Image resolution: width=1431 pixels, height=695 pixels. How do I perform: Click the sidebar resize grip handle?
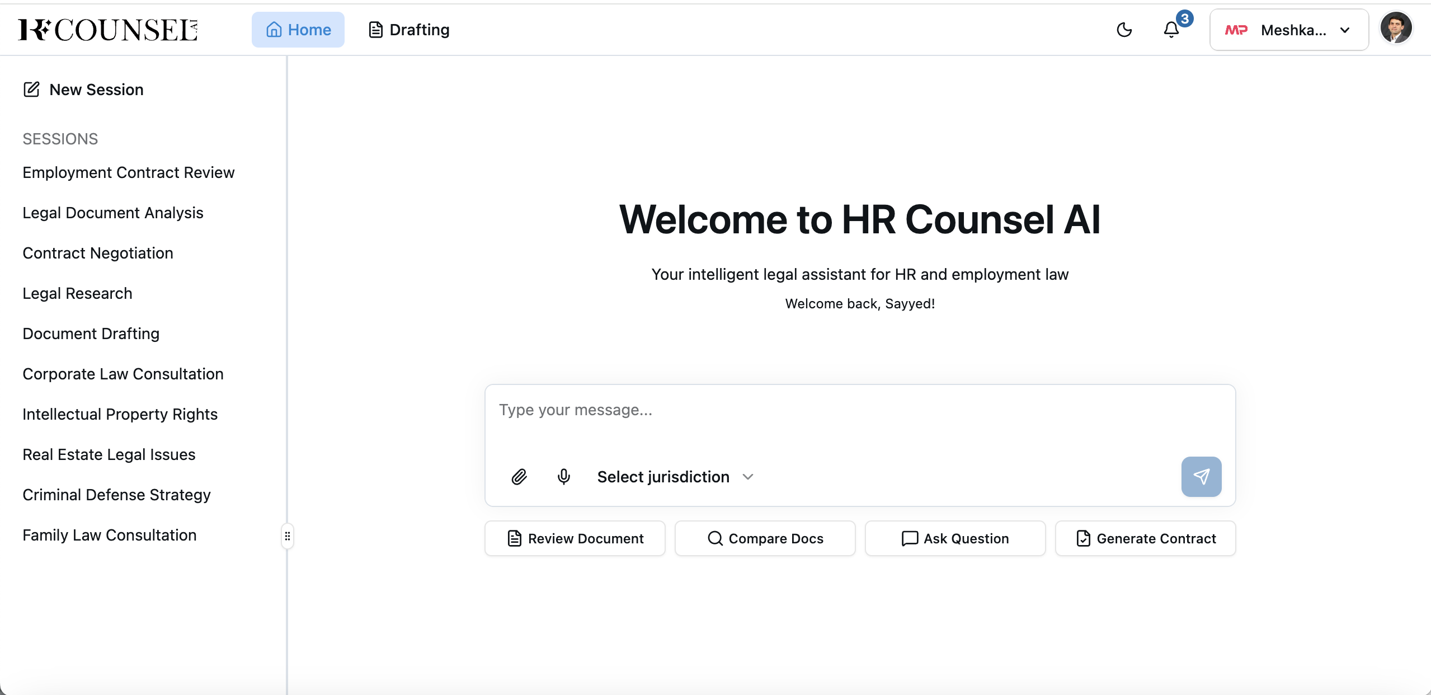[288, 536]
